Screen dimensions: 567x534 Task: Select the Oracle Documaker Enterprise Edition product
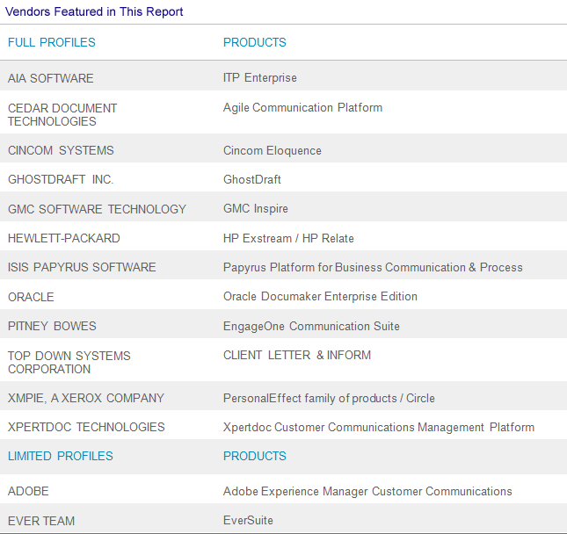tap(320, 297)
